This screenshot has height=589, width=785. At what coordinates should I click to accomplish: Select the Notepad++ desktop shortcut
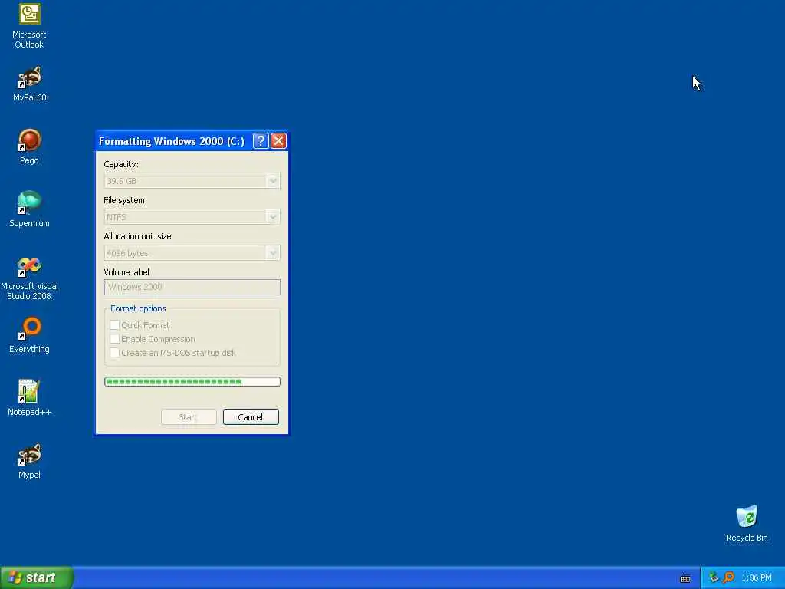29,398
